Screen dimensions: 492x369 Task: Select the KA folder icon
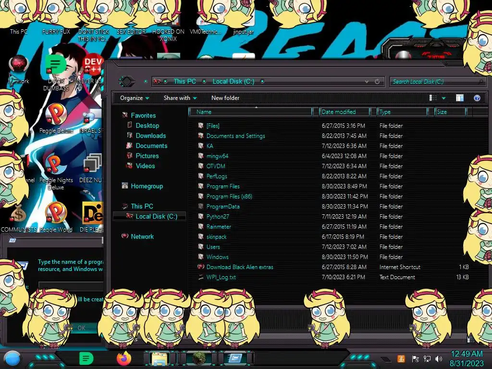coord(201,146)
